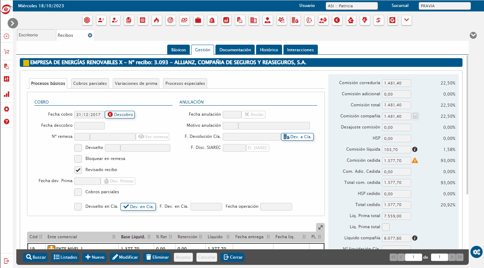
Task: Switch to the Escritorio tab
Action: pyautogui.click(x=36, y=35)
